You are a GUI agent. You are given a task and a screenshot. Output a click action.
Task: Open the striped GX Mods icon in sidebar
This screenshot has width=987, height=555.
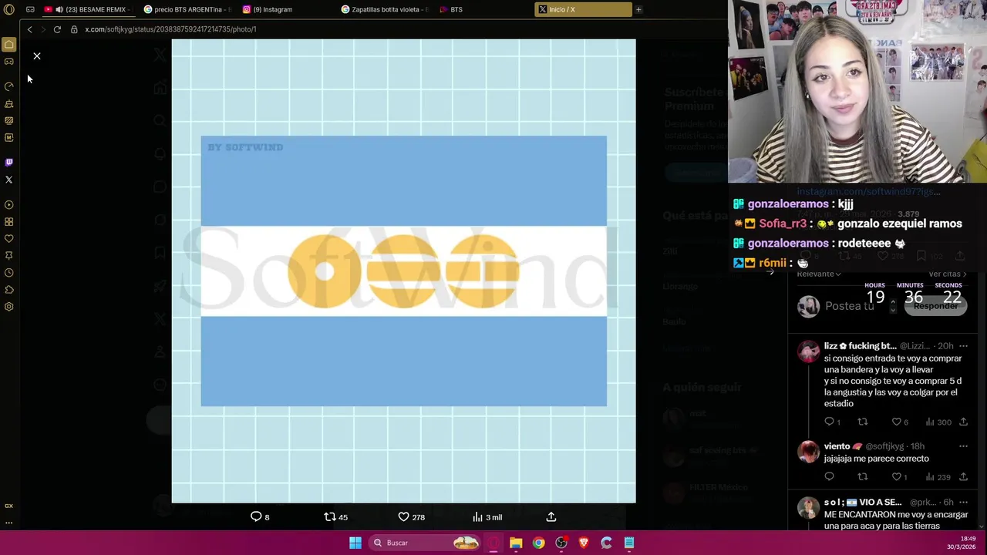tap(9, 120)
